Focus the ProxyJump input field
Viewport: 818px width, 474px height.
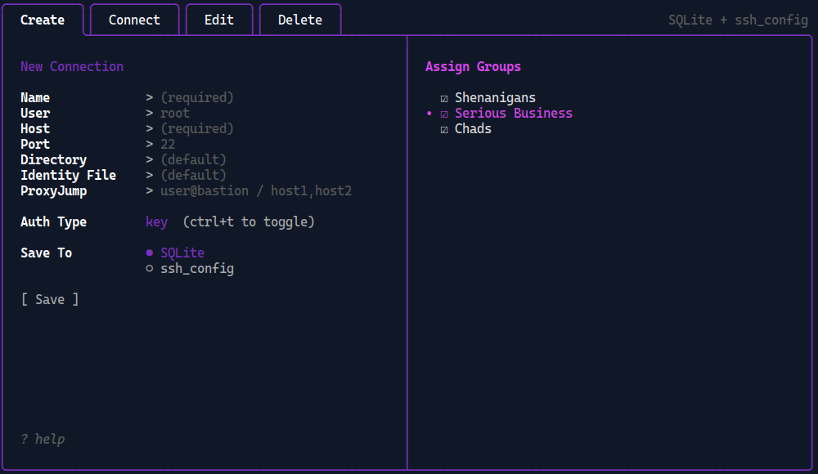(255, 191)
